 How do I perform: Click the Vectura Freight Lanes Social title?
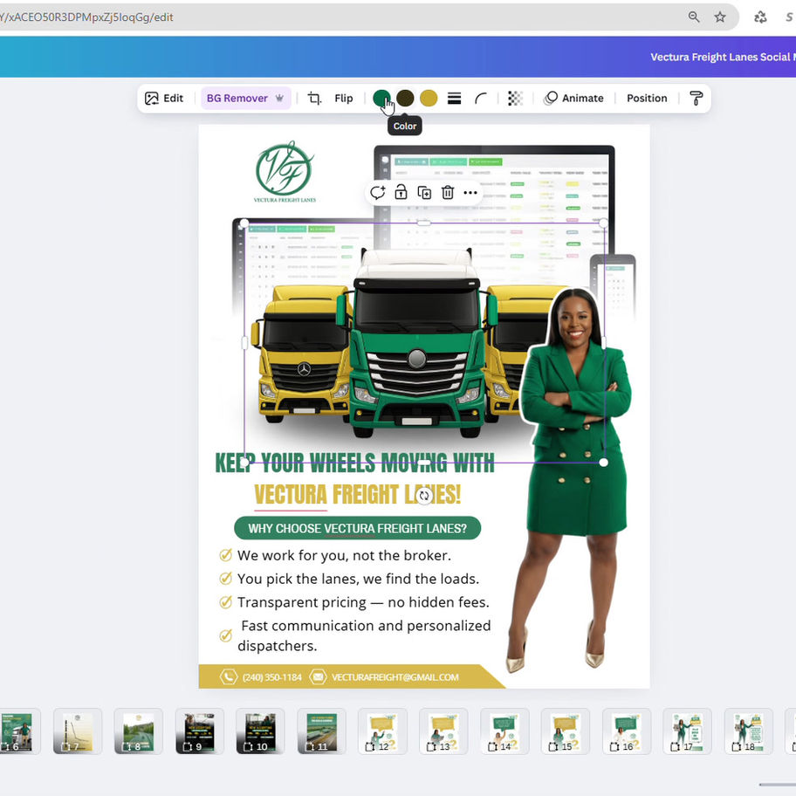(723, 57)
